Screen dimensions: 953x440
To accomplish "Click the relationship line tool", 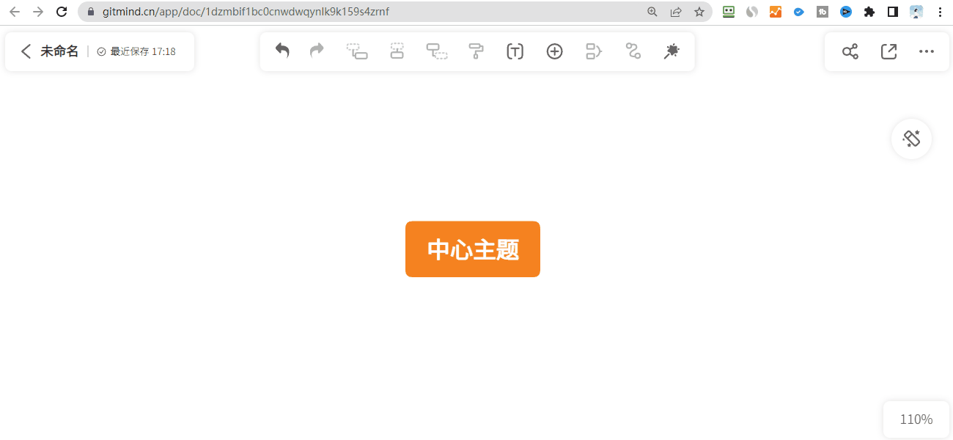I will point(633,51).
